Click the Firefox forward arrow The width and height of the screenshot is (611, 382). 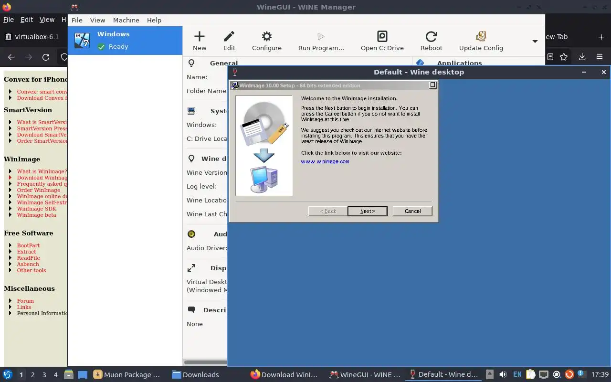tap(29, 57)
